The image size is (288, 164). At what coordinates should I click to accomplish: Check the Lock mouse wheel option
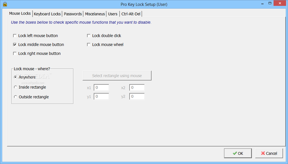point(89,45)
